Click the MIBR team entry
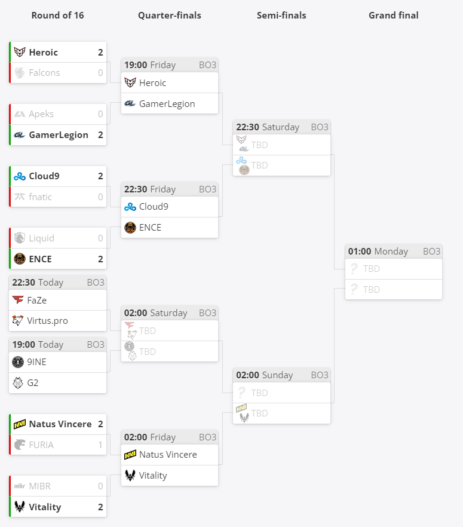463x527 pixels. pyautogui.click(x=58, y=486)
